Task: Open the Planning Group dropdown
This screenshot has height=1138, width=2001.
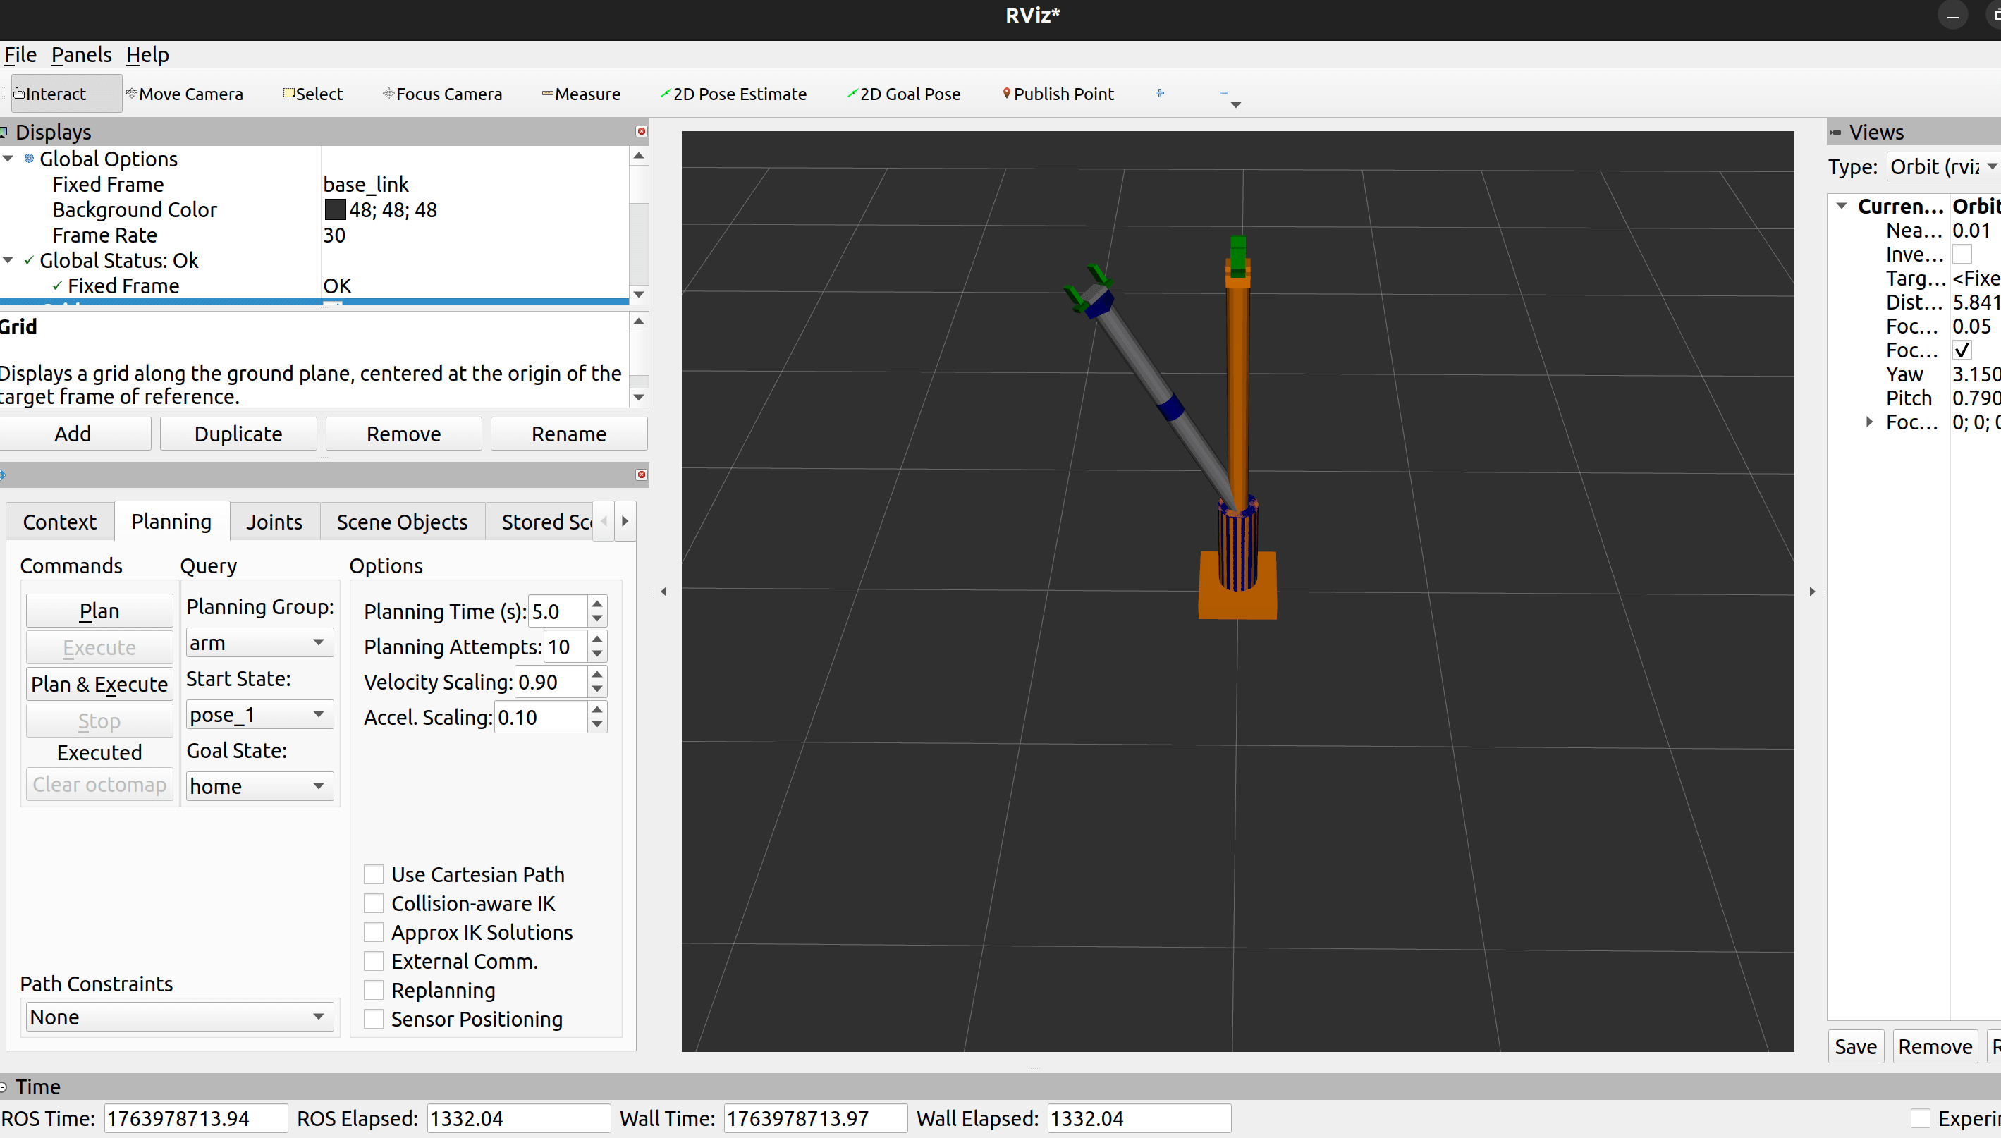Action: pos(259,642)
